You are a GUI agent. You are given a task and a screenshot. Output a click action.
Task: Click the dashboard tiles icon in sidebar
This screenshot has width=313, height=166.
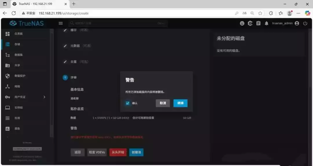click(8, 34)
